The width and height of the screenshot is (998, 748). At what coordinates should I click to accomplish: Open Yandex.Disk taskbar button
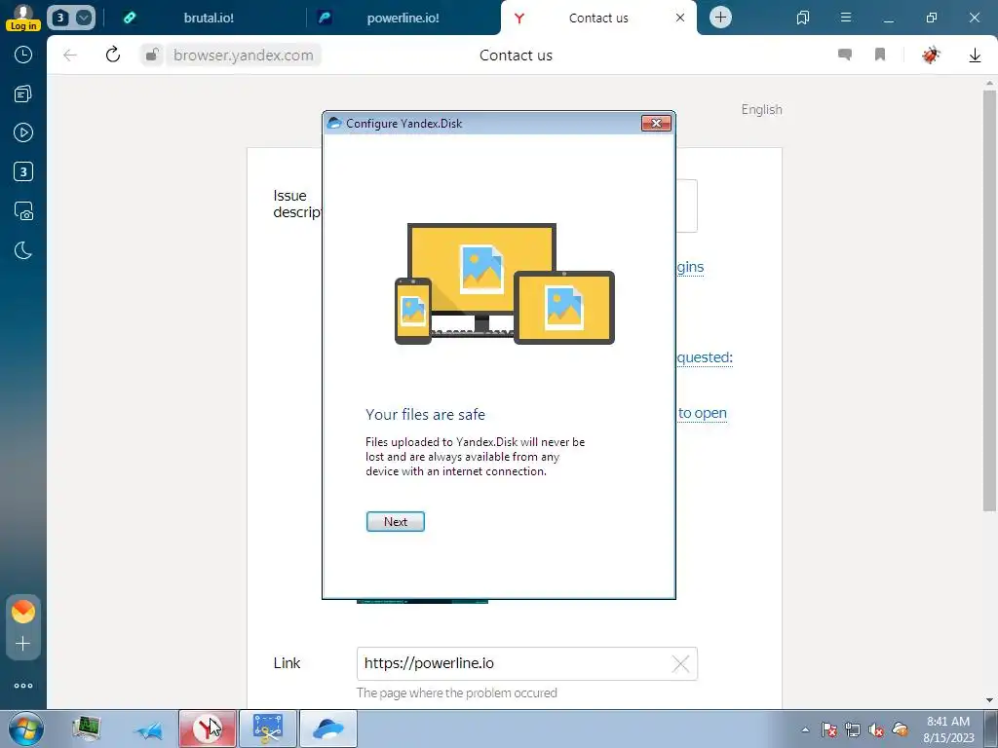pos(328,729)
